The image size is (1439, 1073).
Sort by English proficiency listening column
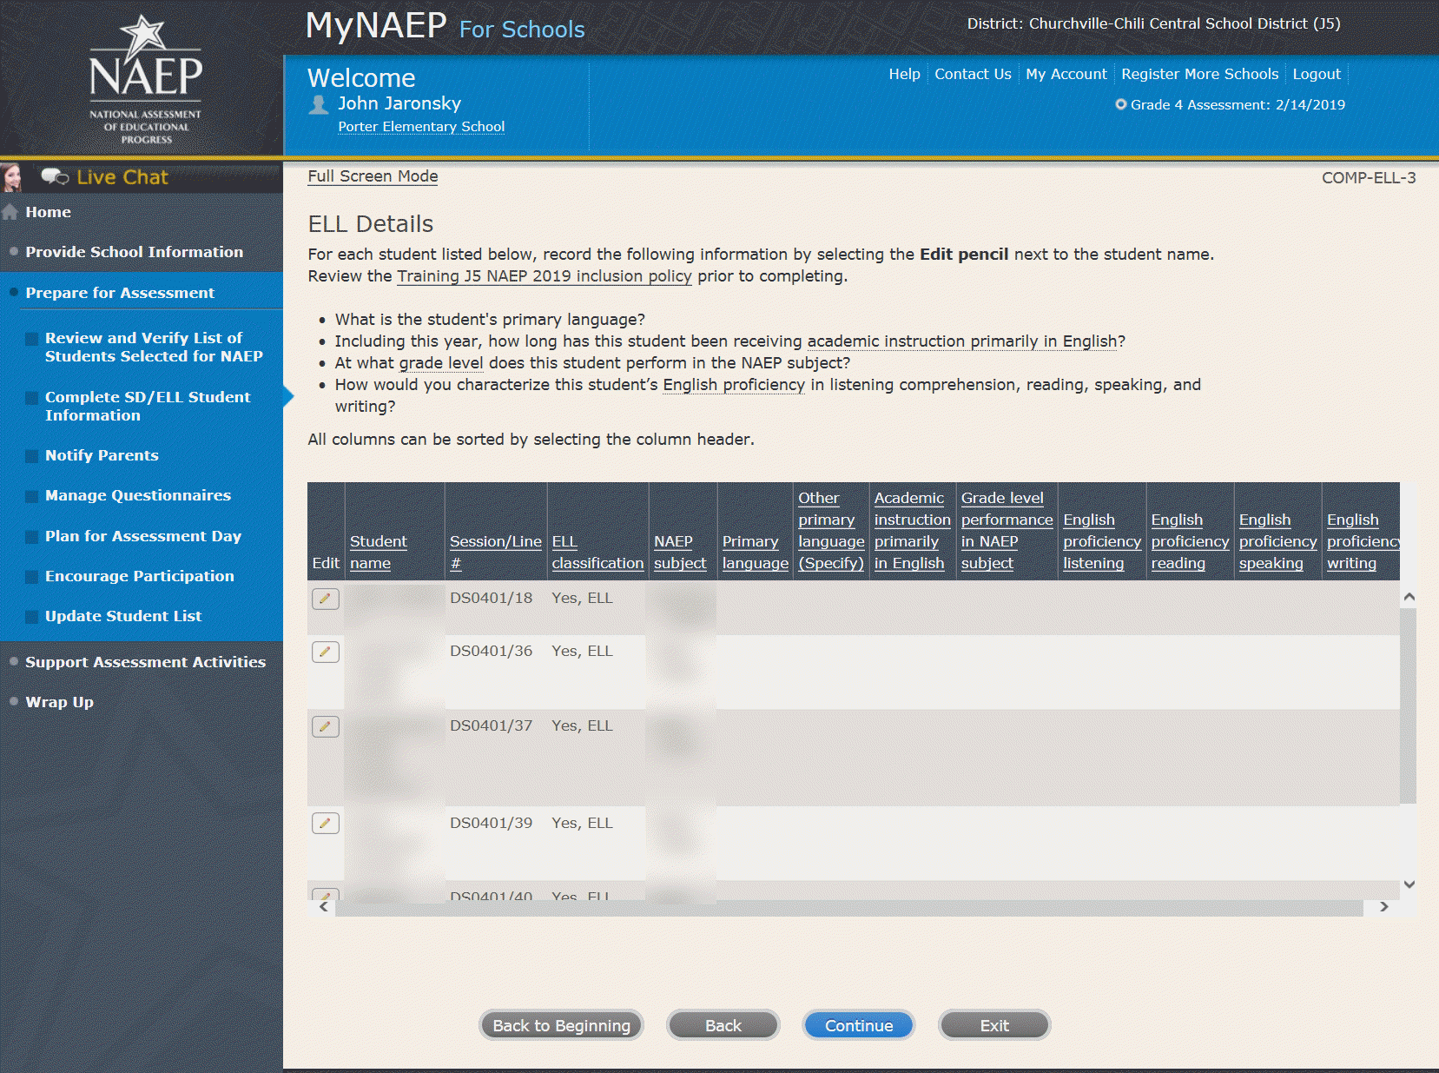pos(1102,541)
